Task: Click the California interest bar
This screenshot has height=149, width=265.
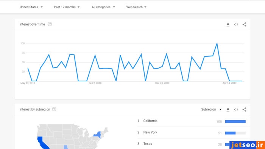Action: (x=235, y=121)
